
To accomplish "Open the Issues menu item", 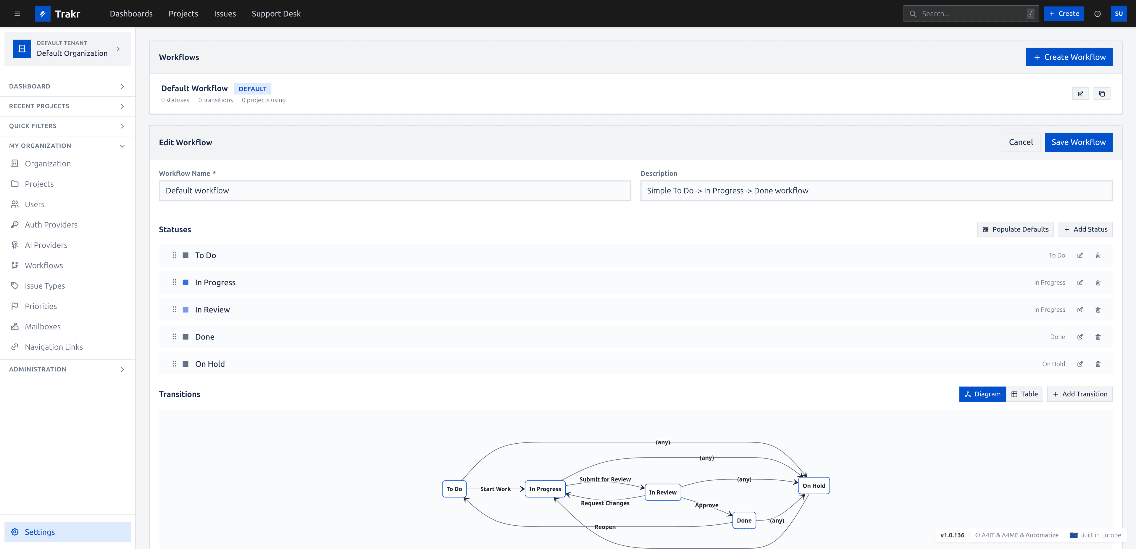I will pyautogui.click(x=225, y=13).
